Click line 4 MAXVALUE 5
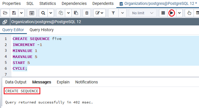199x108 pixels. (25, 57)
